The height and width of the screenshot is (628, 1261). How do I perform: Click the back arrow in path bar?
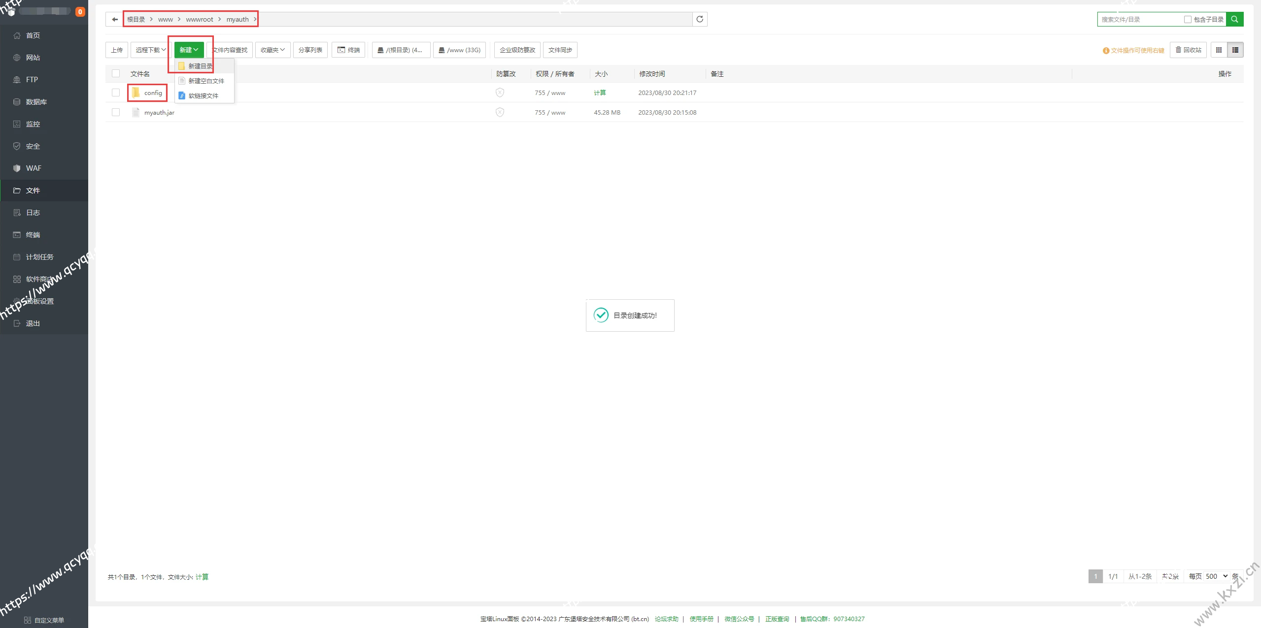point(114,19)
